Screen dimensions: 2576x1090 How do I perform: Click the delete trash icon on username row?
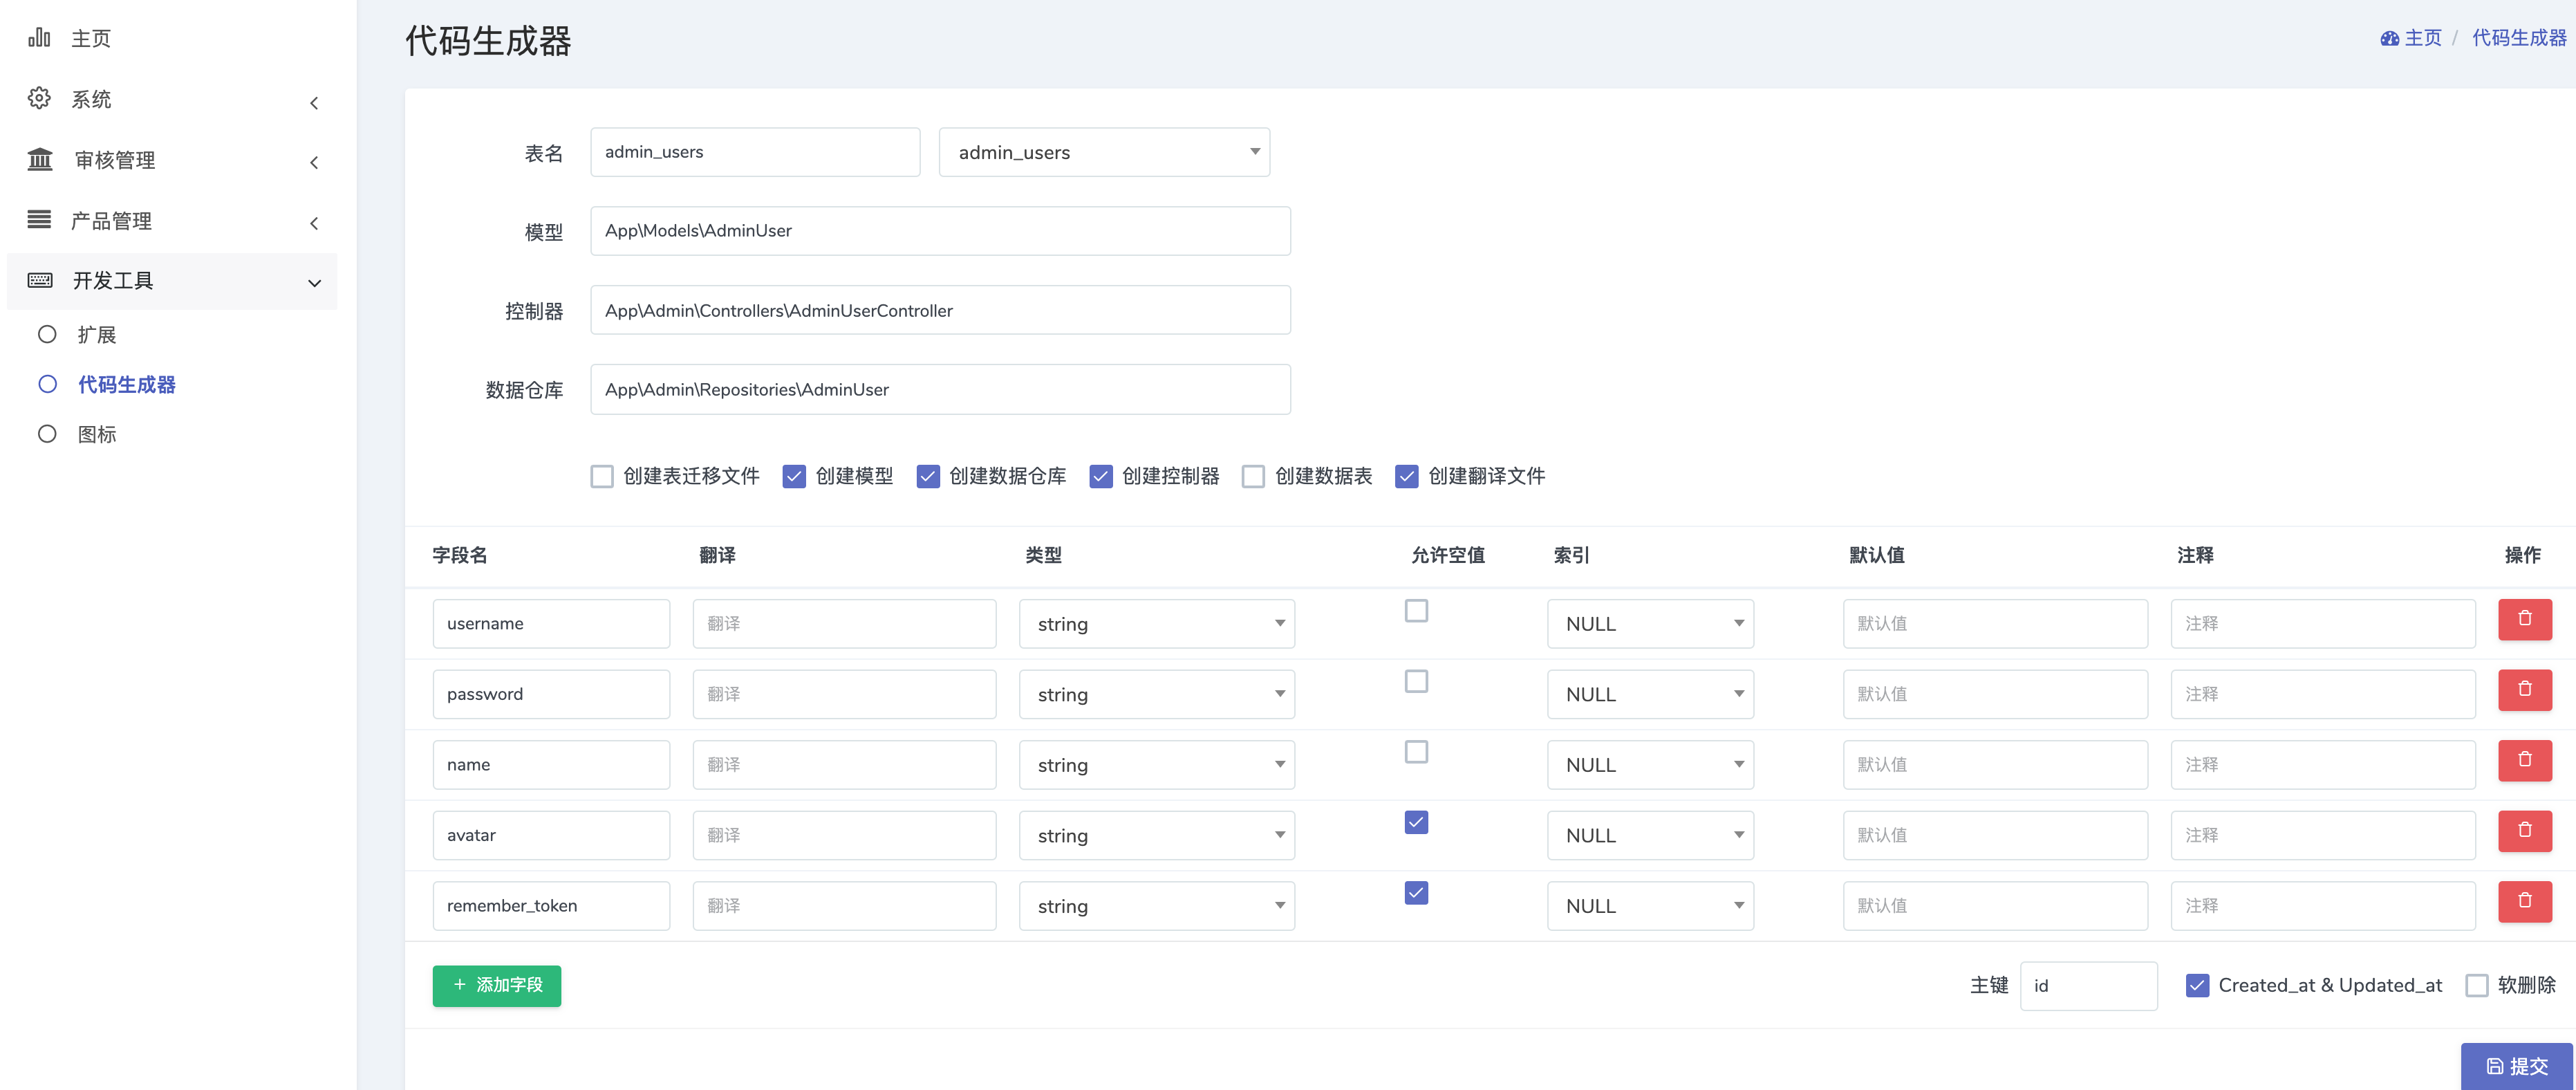tap(2525, 619)
